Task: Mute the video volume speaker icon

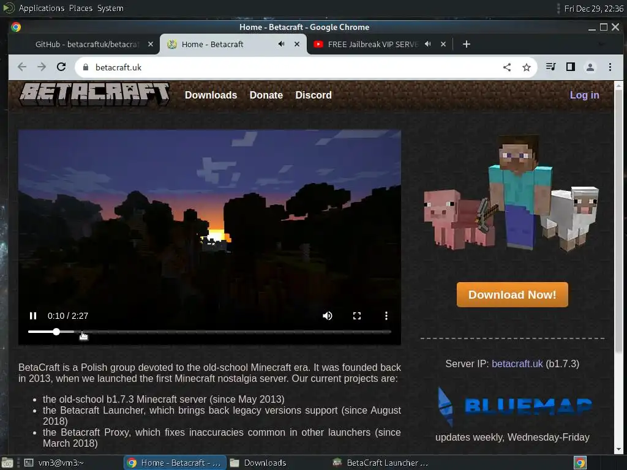Action: click(327, 316)
